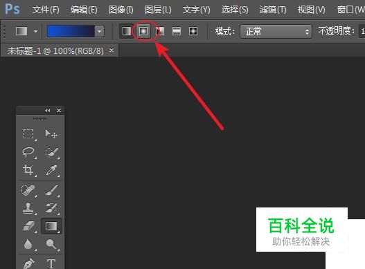Viewport: 365px width, 269px height.
Task: Select the Eyedropper tool
Action: [x=51, y=170]
